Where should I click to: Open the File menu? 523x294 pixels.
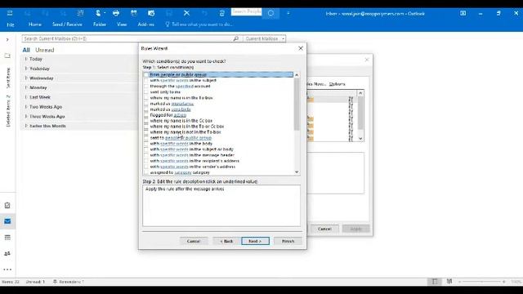(11, 24)
